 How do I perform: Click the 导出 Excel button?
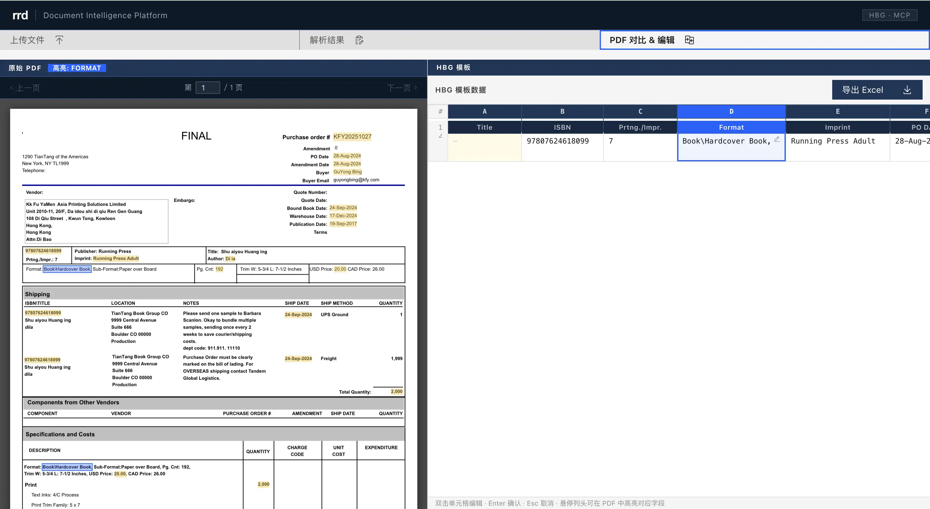pos(862,90)
